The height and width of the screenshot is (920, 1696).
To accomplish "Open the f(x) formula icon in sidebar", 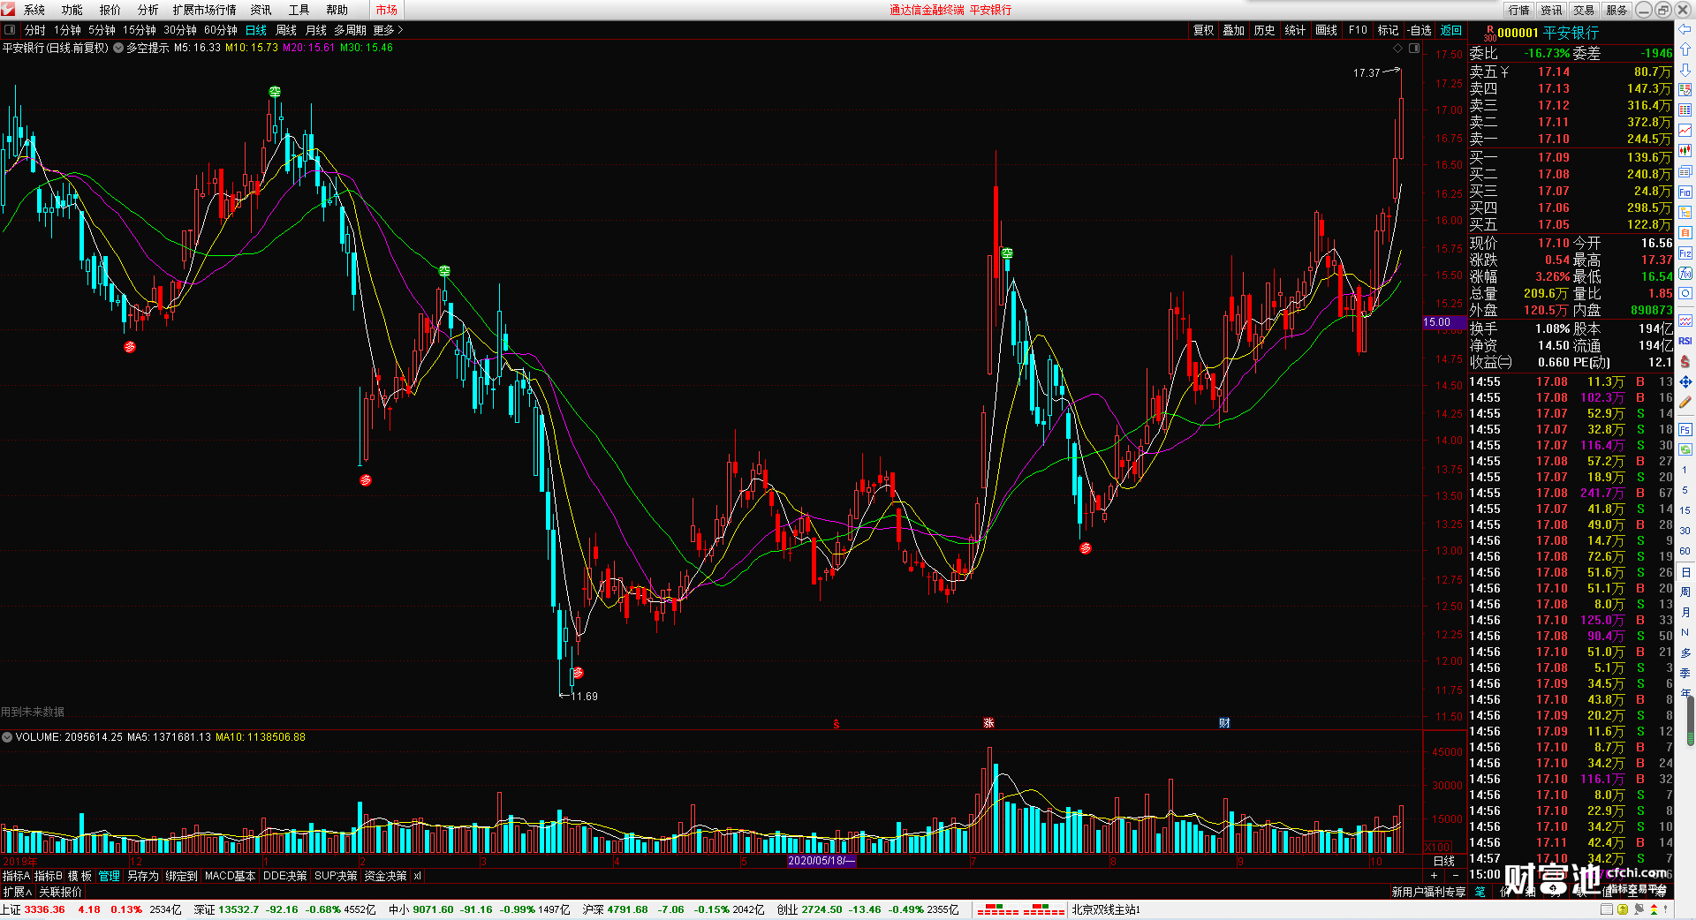I will click(x=1685, y=274).
